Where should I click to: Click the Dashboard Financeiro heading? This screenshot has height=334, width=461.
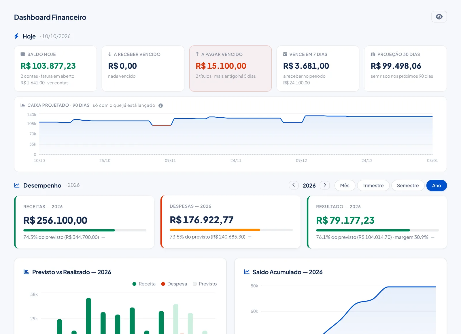[x=50, y=17]
